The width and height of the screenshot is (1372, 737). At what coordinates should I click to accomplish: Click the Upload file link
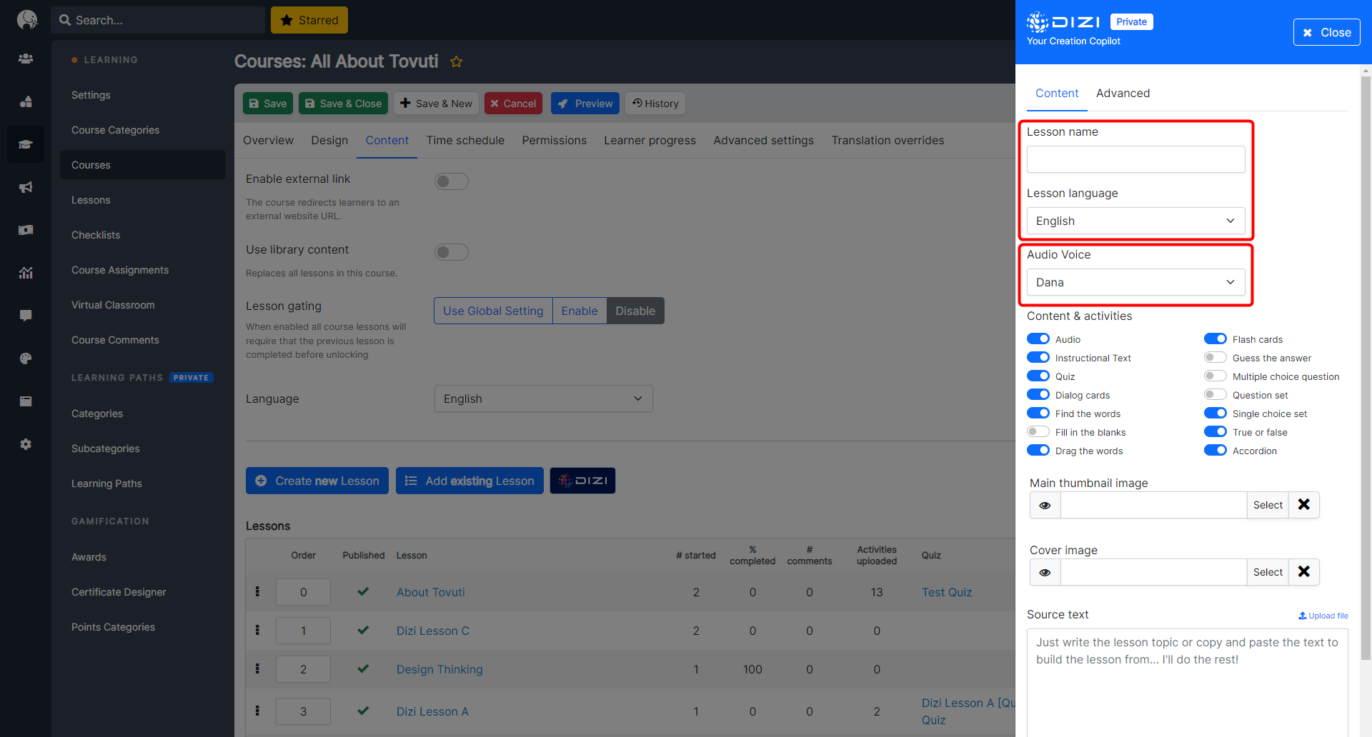point(1323,616)
